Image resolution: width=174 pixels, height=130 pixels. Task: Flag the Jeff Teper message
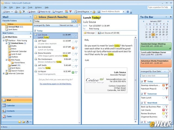[x=76, y=42]
